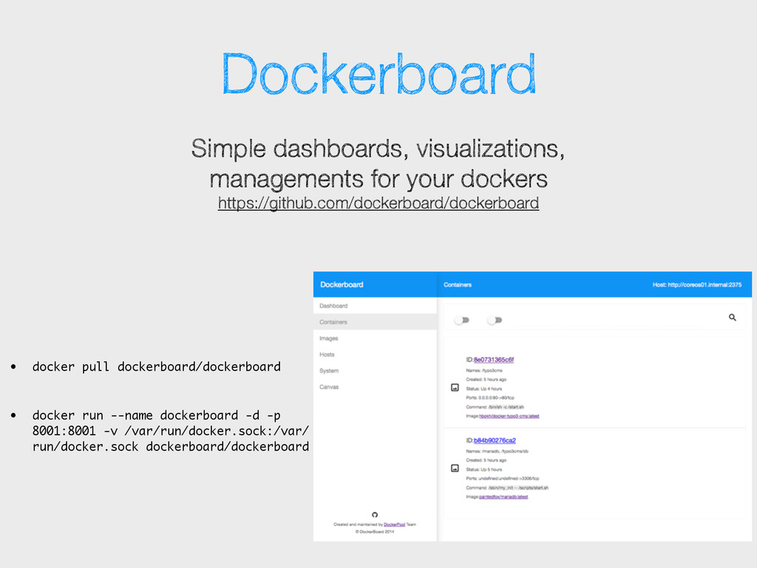Open Canvas in the sidebar
This screenshot has width=757, height=568.
(375, 387)
